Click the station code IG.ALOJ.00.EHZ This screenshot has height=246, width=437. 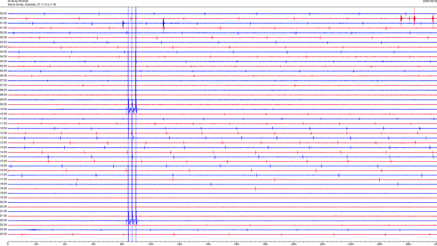point(18,1)
